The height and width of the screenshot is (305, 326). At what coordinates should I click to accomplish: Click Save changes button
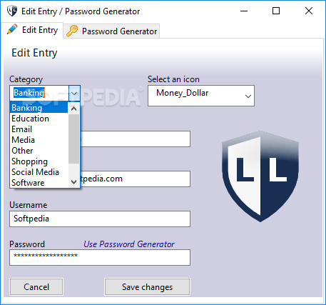(x=147, y=287)
